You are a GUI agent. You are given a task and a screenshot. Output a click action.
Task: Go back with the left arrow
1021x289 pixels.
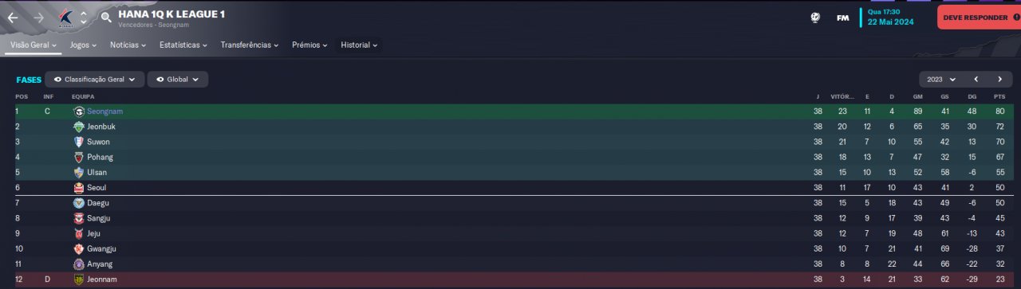tap(14, 17)
